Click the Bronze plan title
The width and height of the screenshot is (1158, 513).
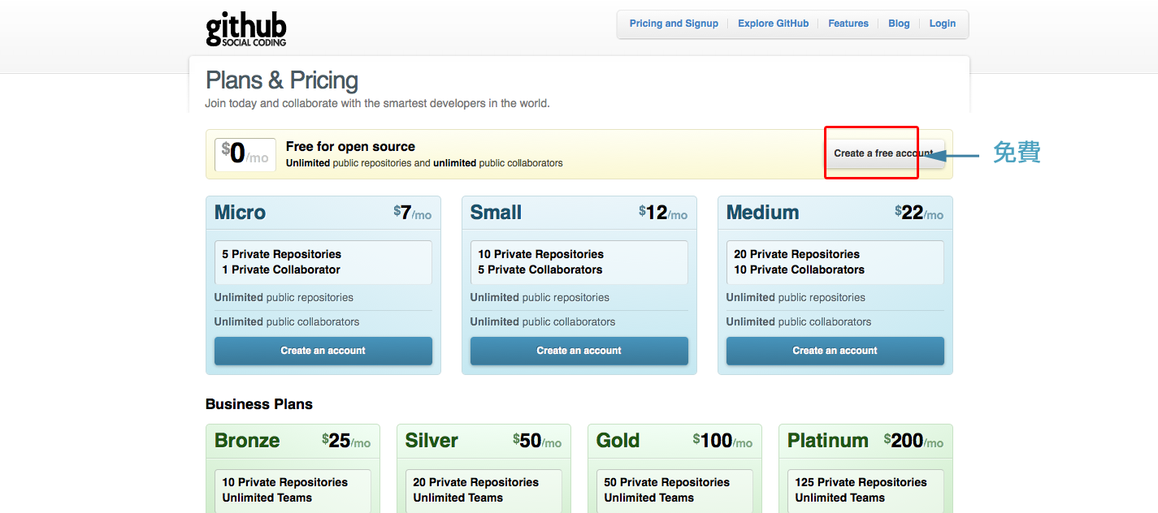coord(247,441)
